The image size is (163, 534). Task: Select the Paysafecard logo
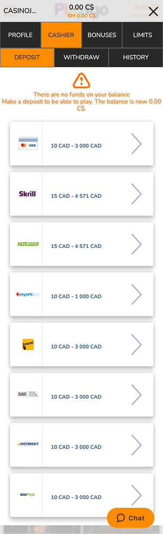click(x=27, y=294)
